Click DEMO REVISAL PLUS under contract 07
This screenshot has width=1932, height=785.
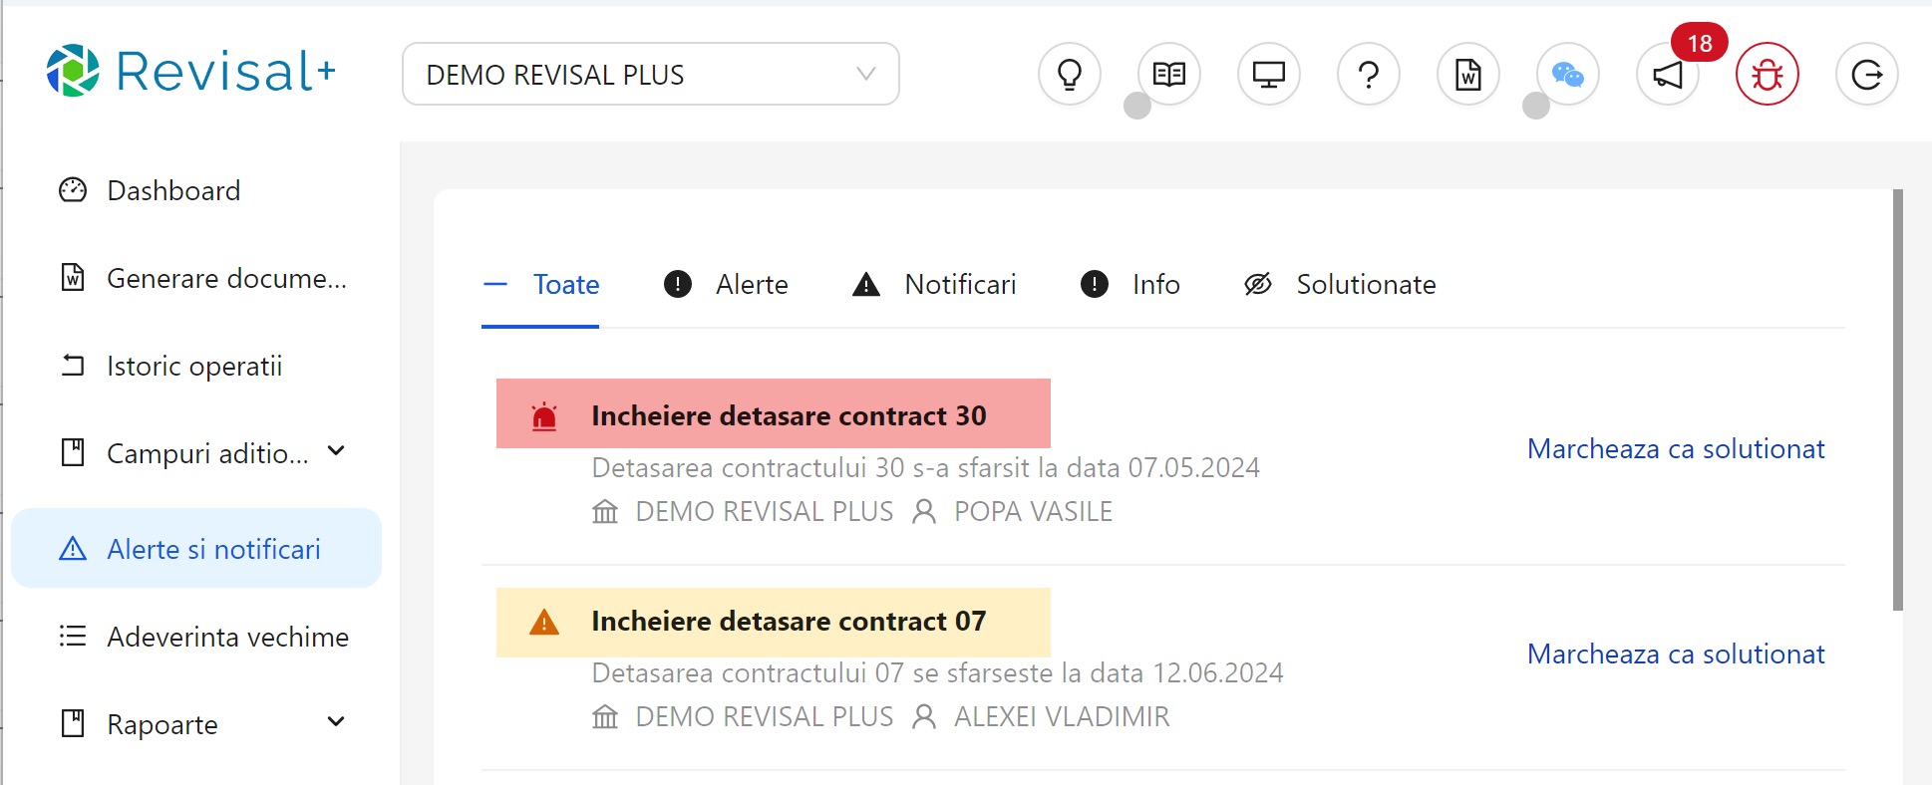[x=765, y=717]
